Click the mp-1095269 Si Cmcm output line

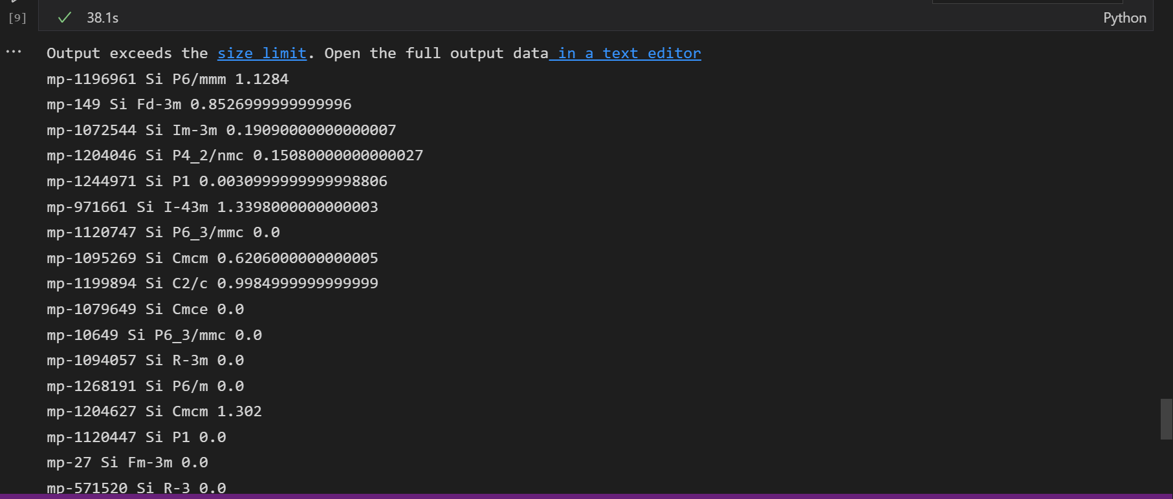coord(212,258)
